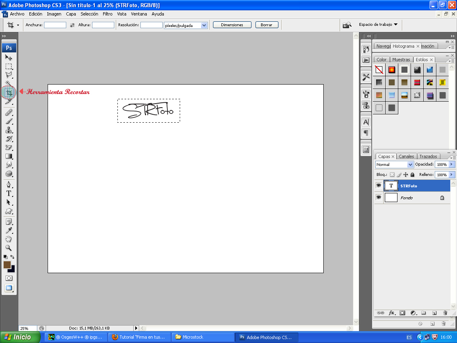Apply the red-orange glow style swatch

coord(392,70)
